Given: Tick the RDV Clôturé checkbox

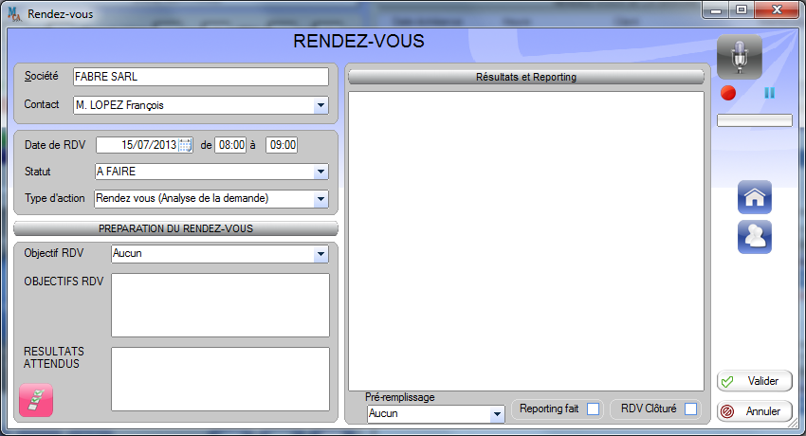Looking at the screenshot, I should [691, 409].
